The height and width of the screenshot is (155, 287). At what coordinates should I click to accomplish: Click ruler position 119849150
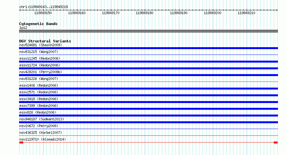tap(43, 13)
